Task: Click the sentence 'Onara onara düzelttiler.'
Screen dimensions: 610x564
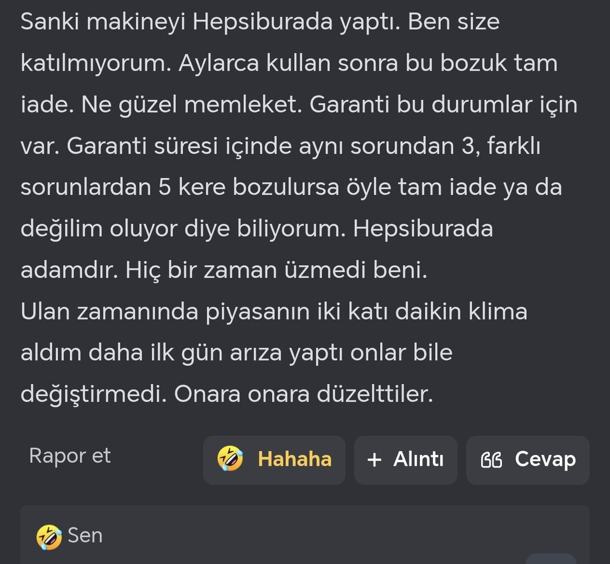Action: (303, 394)
